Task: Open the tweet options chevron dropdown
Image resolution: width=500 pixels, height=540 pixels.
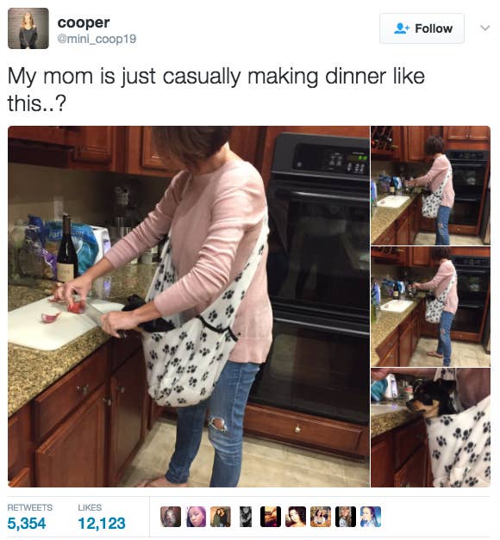Action: [x=484, y=28]
